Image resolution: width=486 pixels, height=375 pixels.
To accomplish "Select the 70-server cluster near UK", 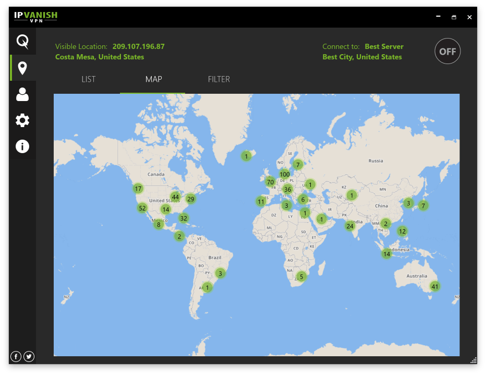I will point(271,182).
